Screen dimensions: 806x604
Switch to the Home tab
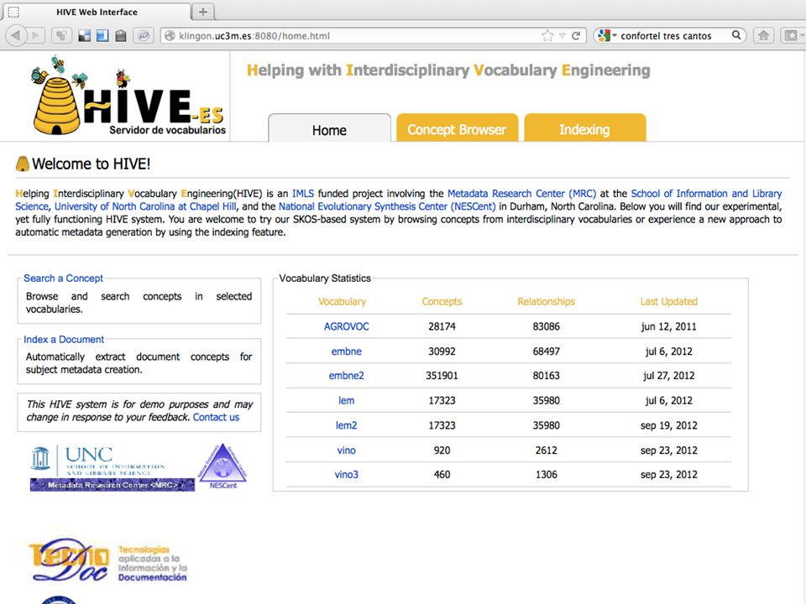point(329,129)
